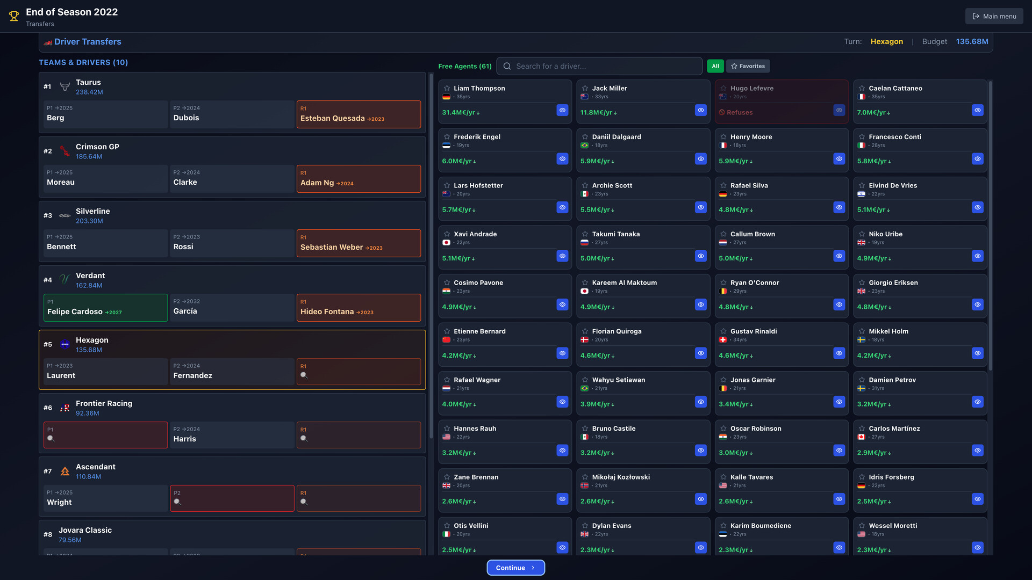
Task: Click García P2 driver at Verdant
Action: [x=232, y=307]
